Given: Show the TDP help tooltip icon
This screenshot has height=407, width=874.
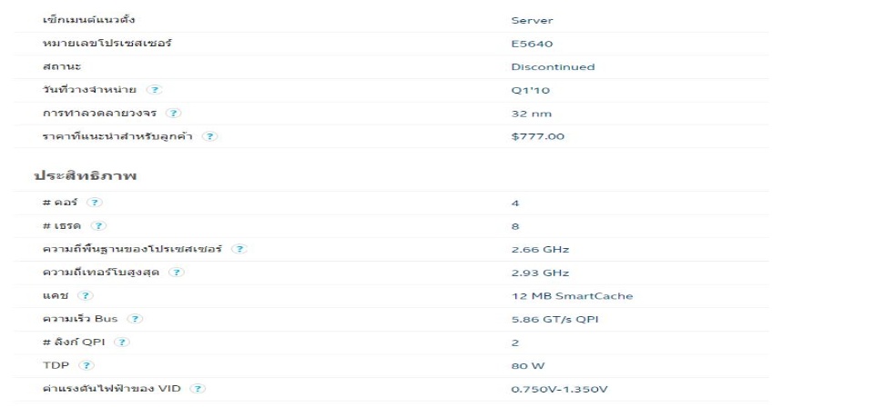Looking at the screenshot, I should click(x=86, y=366).
